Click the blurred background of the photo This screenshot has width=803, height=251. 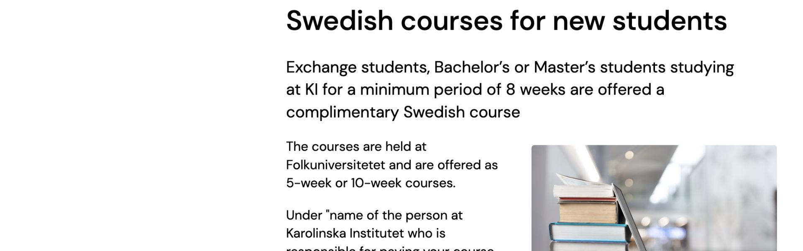pos(711,188)
